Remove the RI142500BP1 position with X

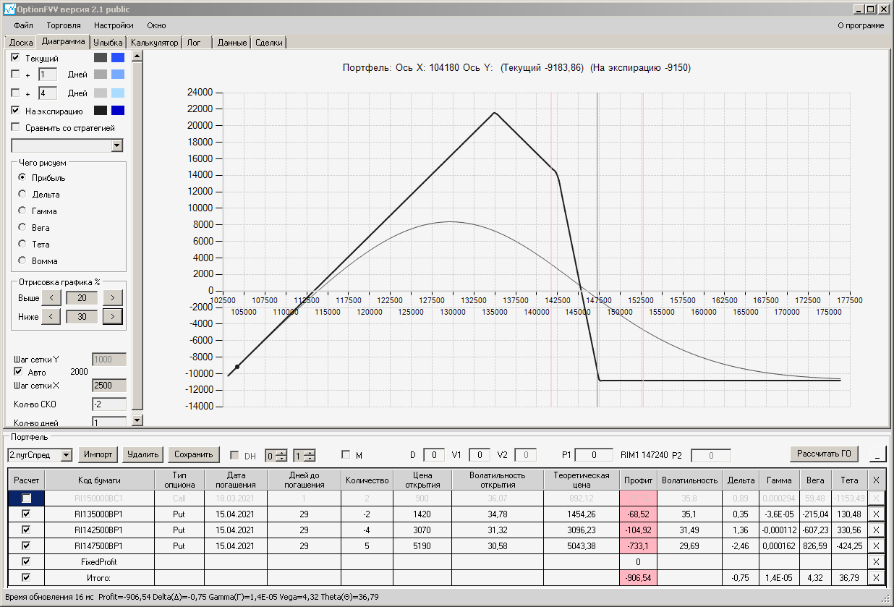point(876,530)
